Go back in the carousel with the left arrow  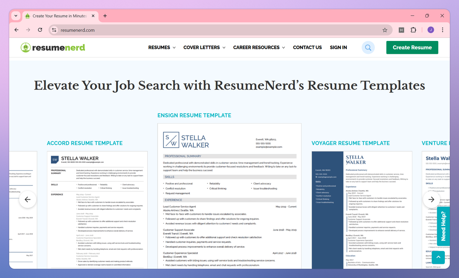pyautogui.click(x=28, y=199)
